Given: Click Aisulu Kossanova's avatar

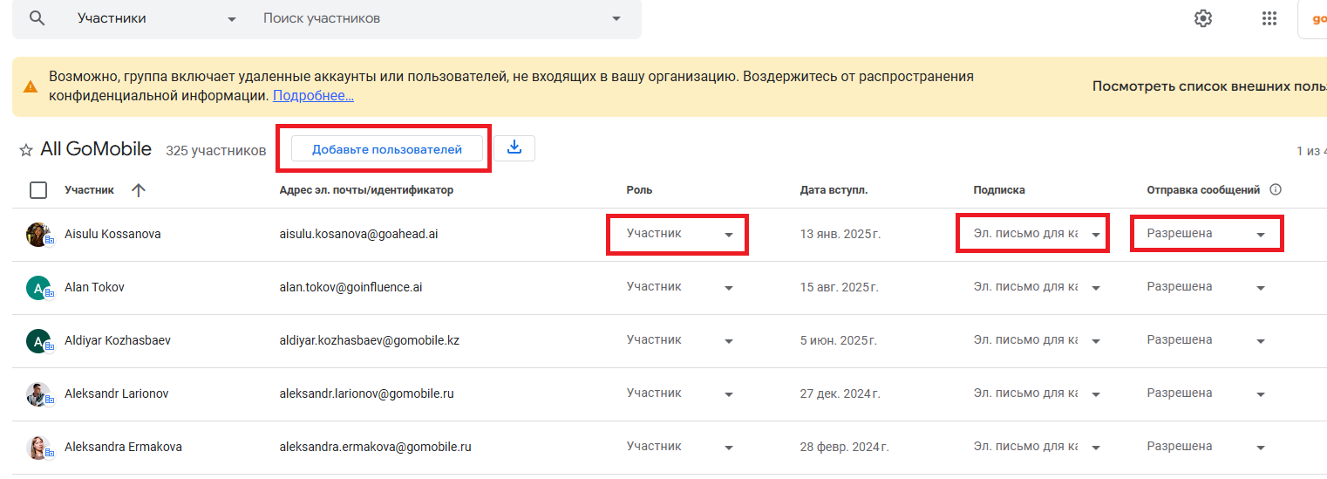Looking at the screenshot, I should coord(37,234).
